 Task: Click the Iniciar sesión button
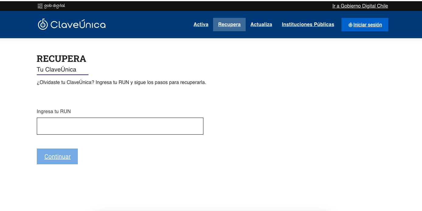pos(365,25)
